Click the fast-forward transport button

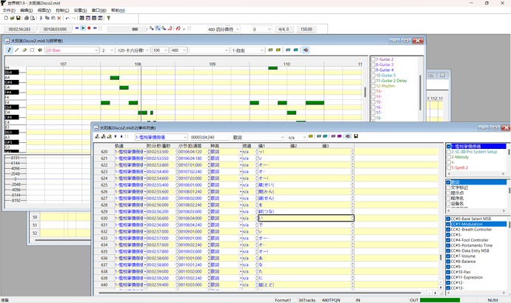pyautogui.click(x=95, y=28)
